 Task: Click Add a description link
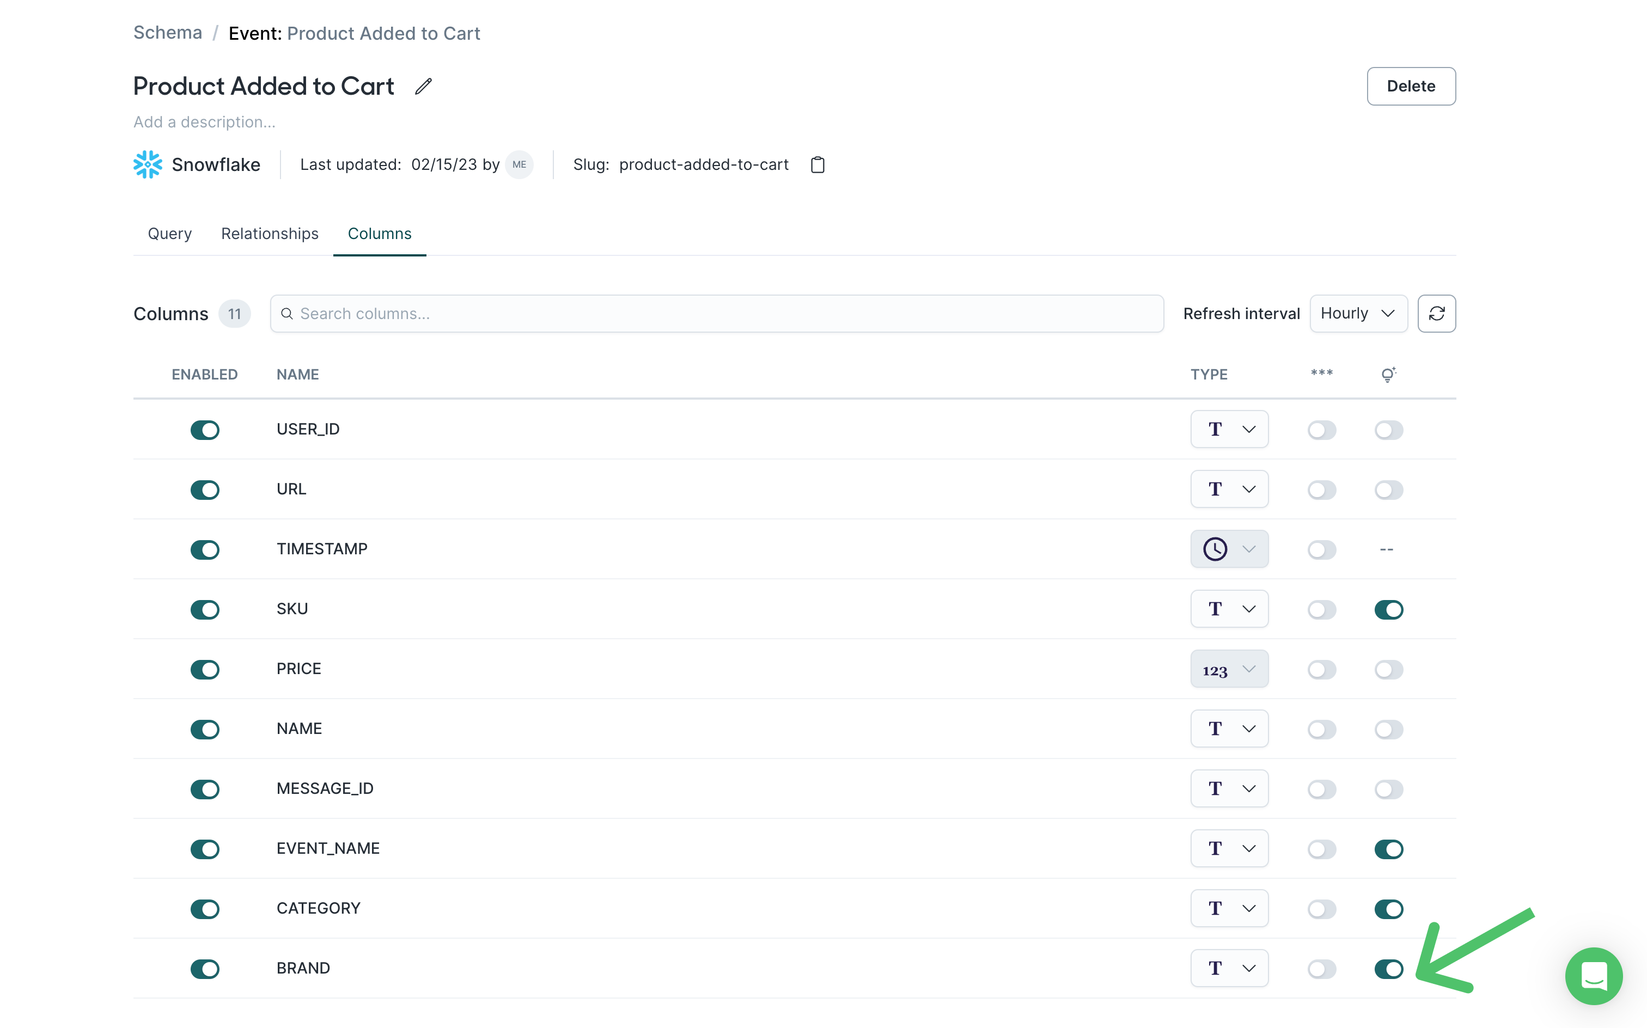click(203, 121)
